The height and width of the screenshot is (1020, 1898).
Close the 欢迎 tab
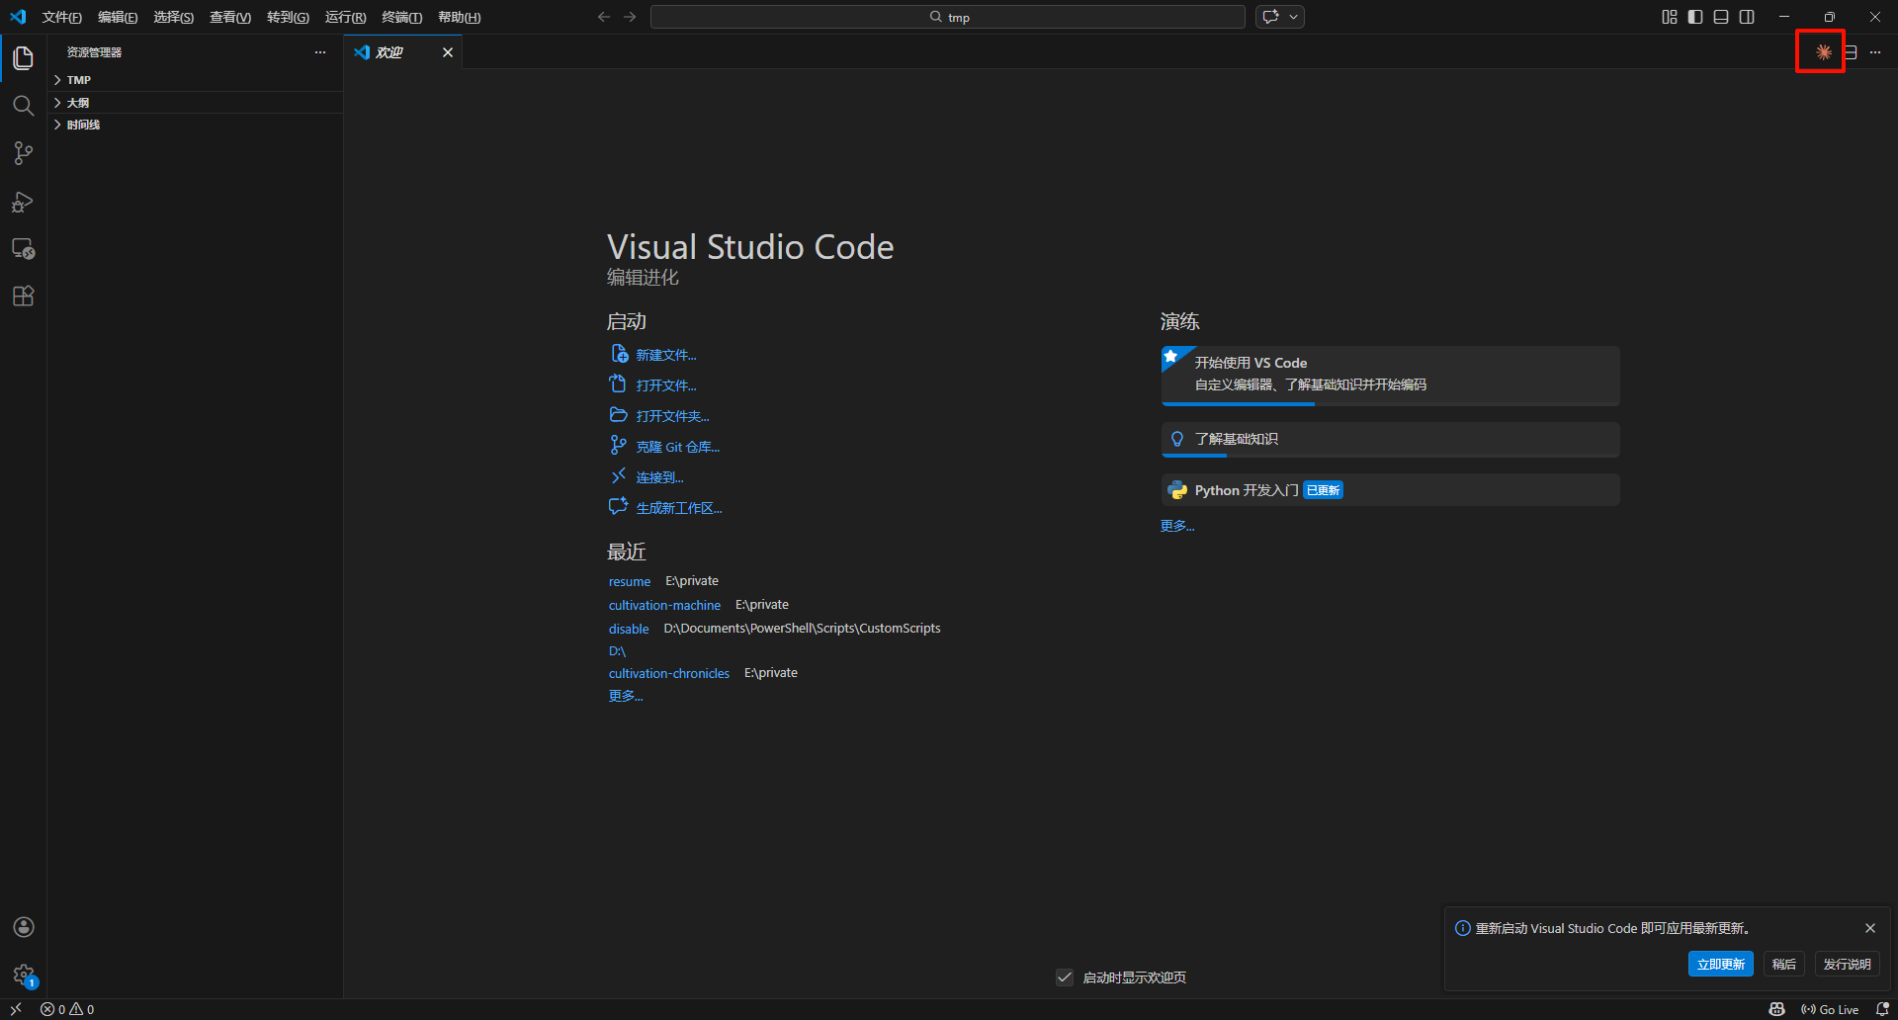(x=448, y=52)
